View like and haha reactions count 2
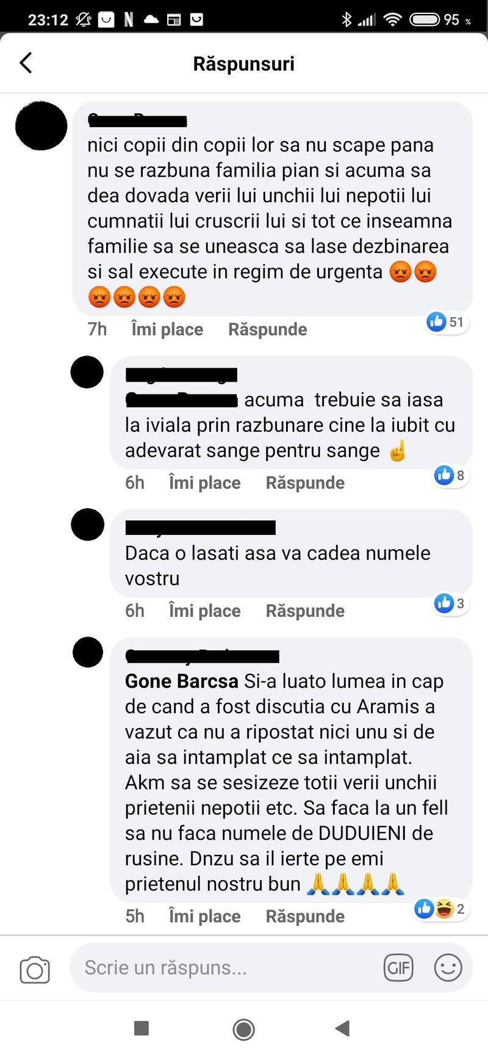488x1059 pixels. pyautogui.click(x=440, y=909)
